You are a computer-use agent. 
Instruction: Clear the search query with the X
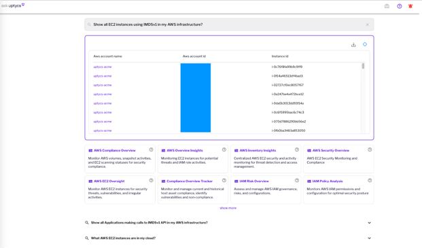368,24
